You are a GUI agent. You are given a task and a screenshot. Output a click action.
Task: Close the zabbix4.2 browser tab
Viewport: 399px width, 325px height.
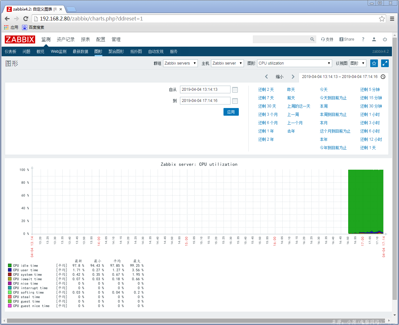[x=61, y=9]
